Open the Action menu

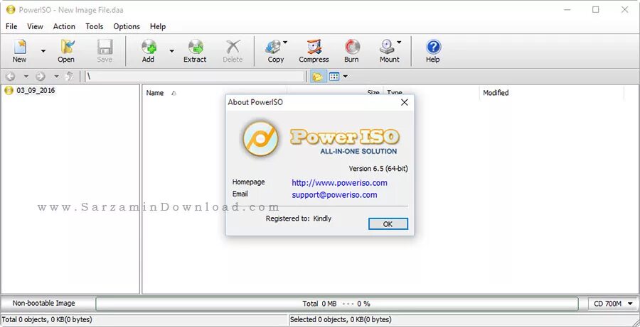tap(64, 26)
